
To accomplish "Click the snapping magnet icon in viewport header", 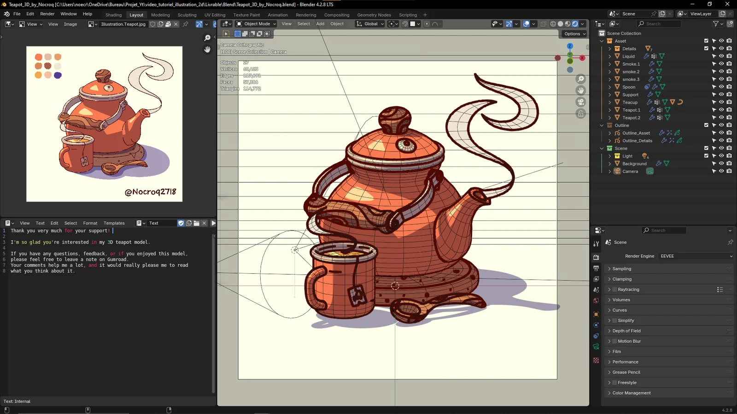I will (404, 24).
